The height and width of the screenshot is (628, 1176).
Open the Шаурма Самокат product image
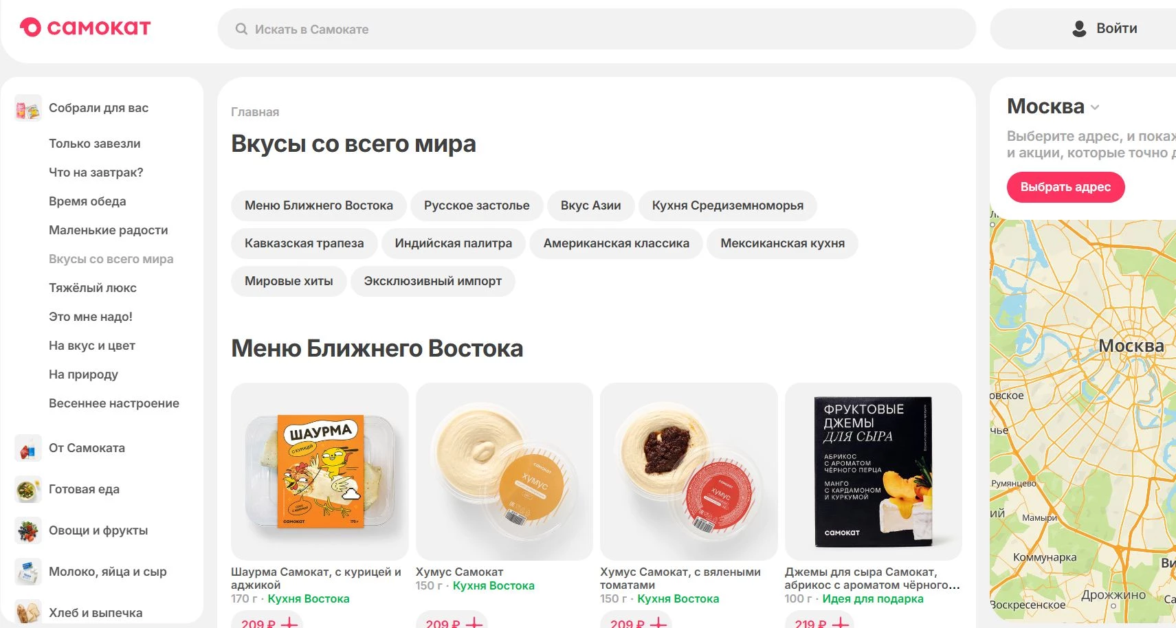320,471
